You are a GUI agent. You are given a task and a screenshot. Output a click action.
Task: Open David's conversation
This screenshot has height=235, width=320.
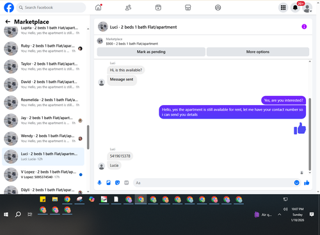pos(43,85)
